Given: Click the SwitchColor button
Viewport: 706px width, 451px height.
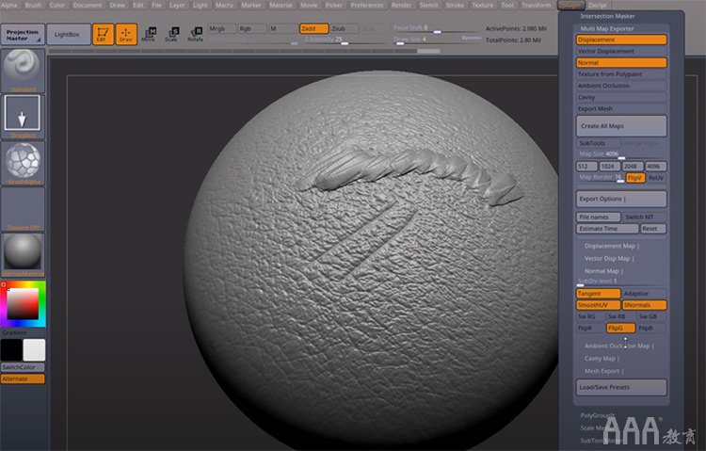Looking at the screenshot, I should [x=23, y=367].
